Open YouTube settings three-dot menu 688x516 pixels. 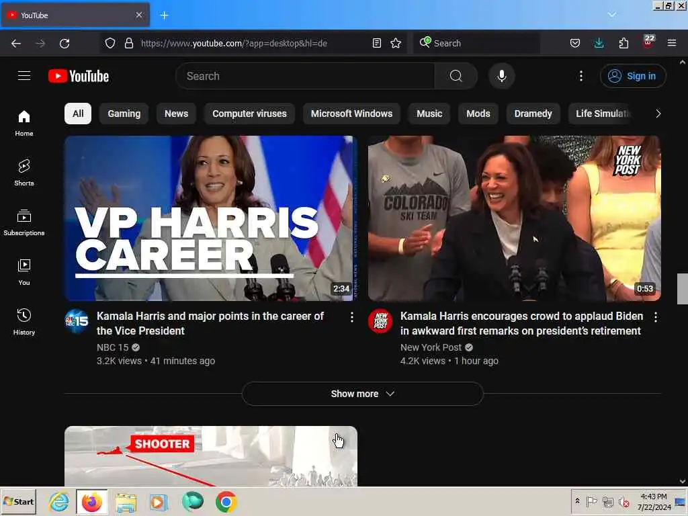click(581, 76)
